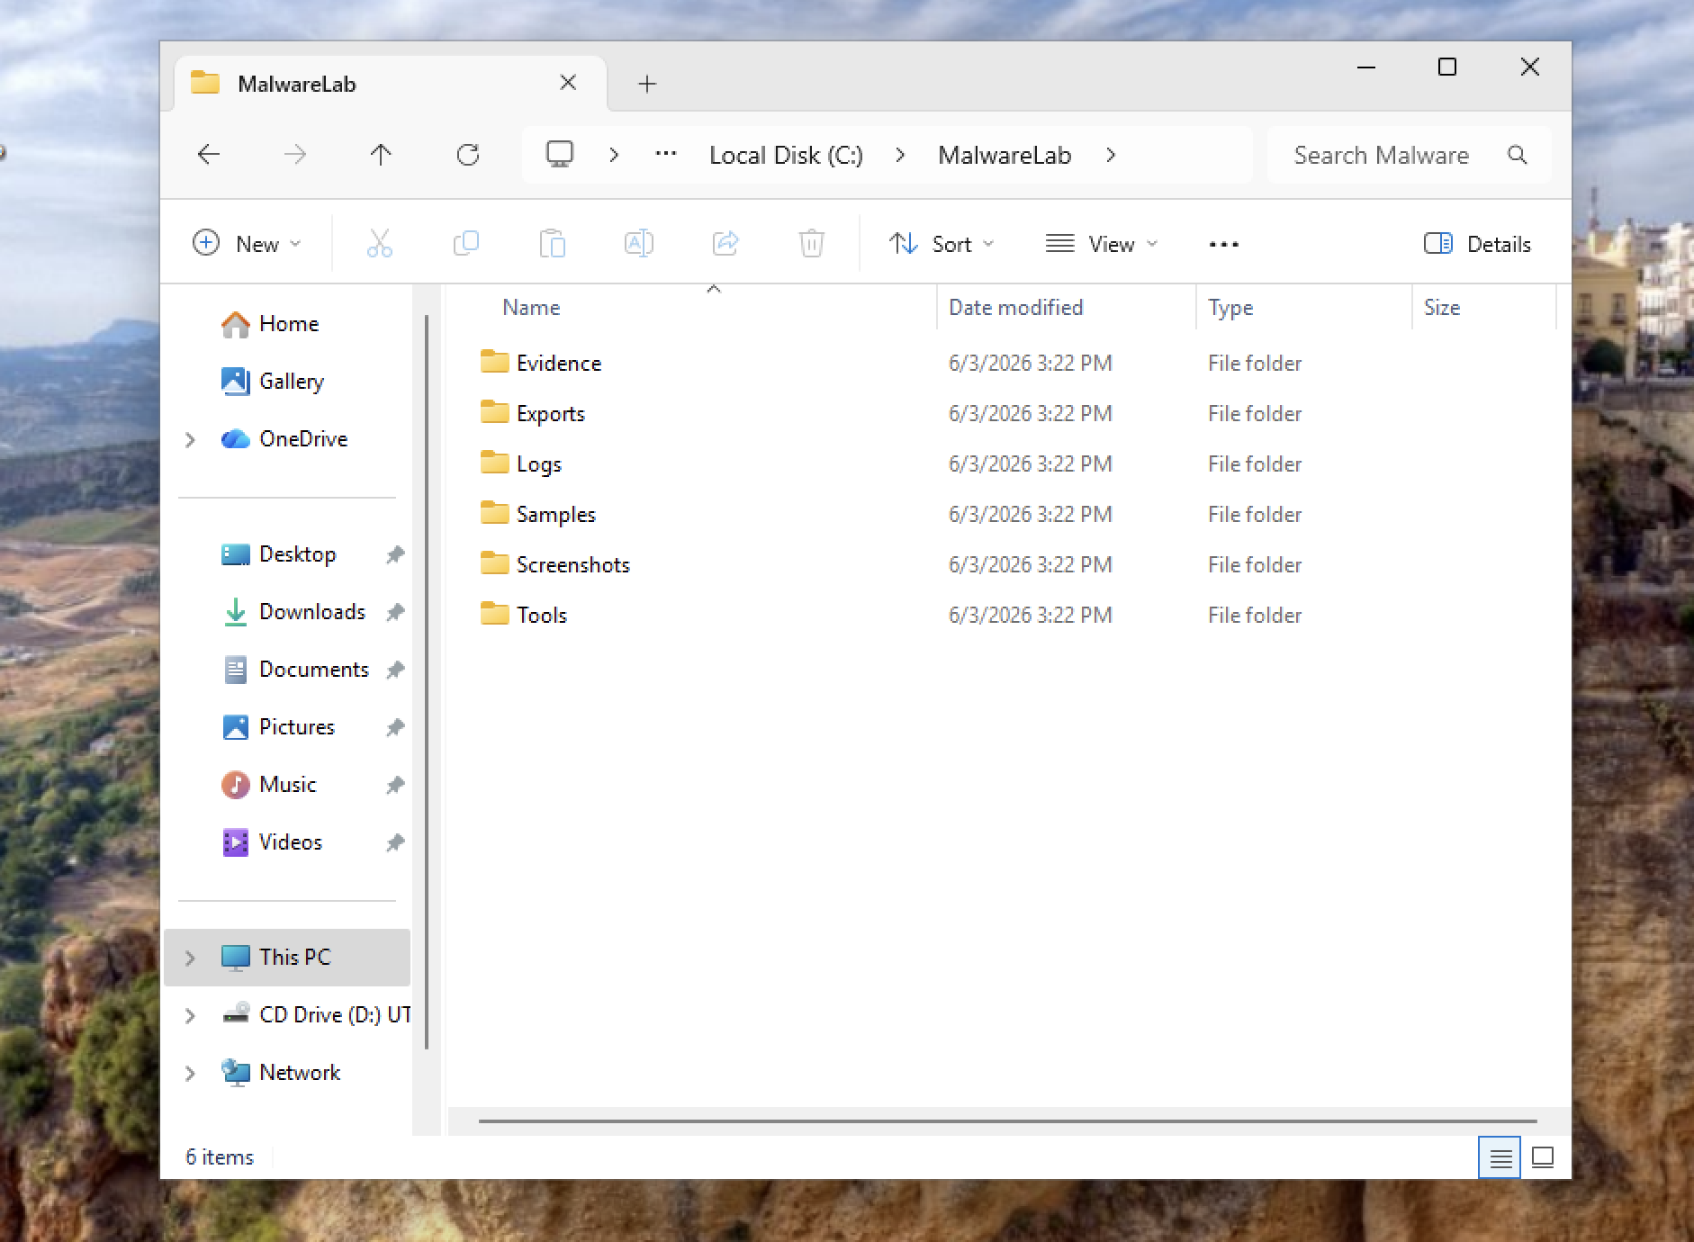Screen dimensions: 1694x1242
Task: Open the New dropdown menu
Action: (x=247, y=244)
